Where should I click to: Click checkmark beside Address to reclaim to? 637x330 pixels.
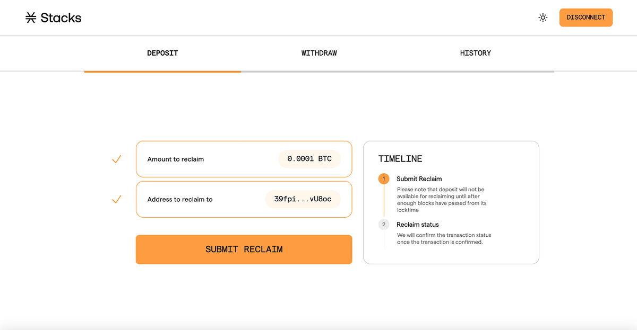coord(117,199)
